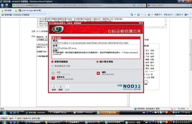This screenshot has height=124, width=192.
Task: Click the D:\RECYCLER infected file path text
Action: click(x=91, y=43)
